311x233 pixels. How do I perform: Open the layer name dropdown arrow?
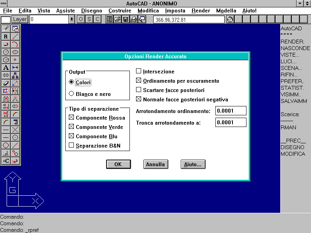pyautogui.click(x=72, y=19)
